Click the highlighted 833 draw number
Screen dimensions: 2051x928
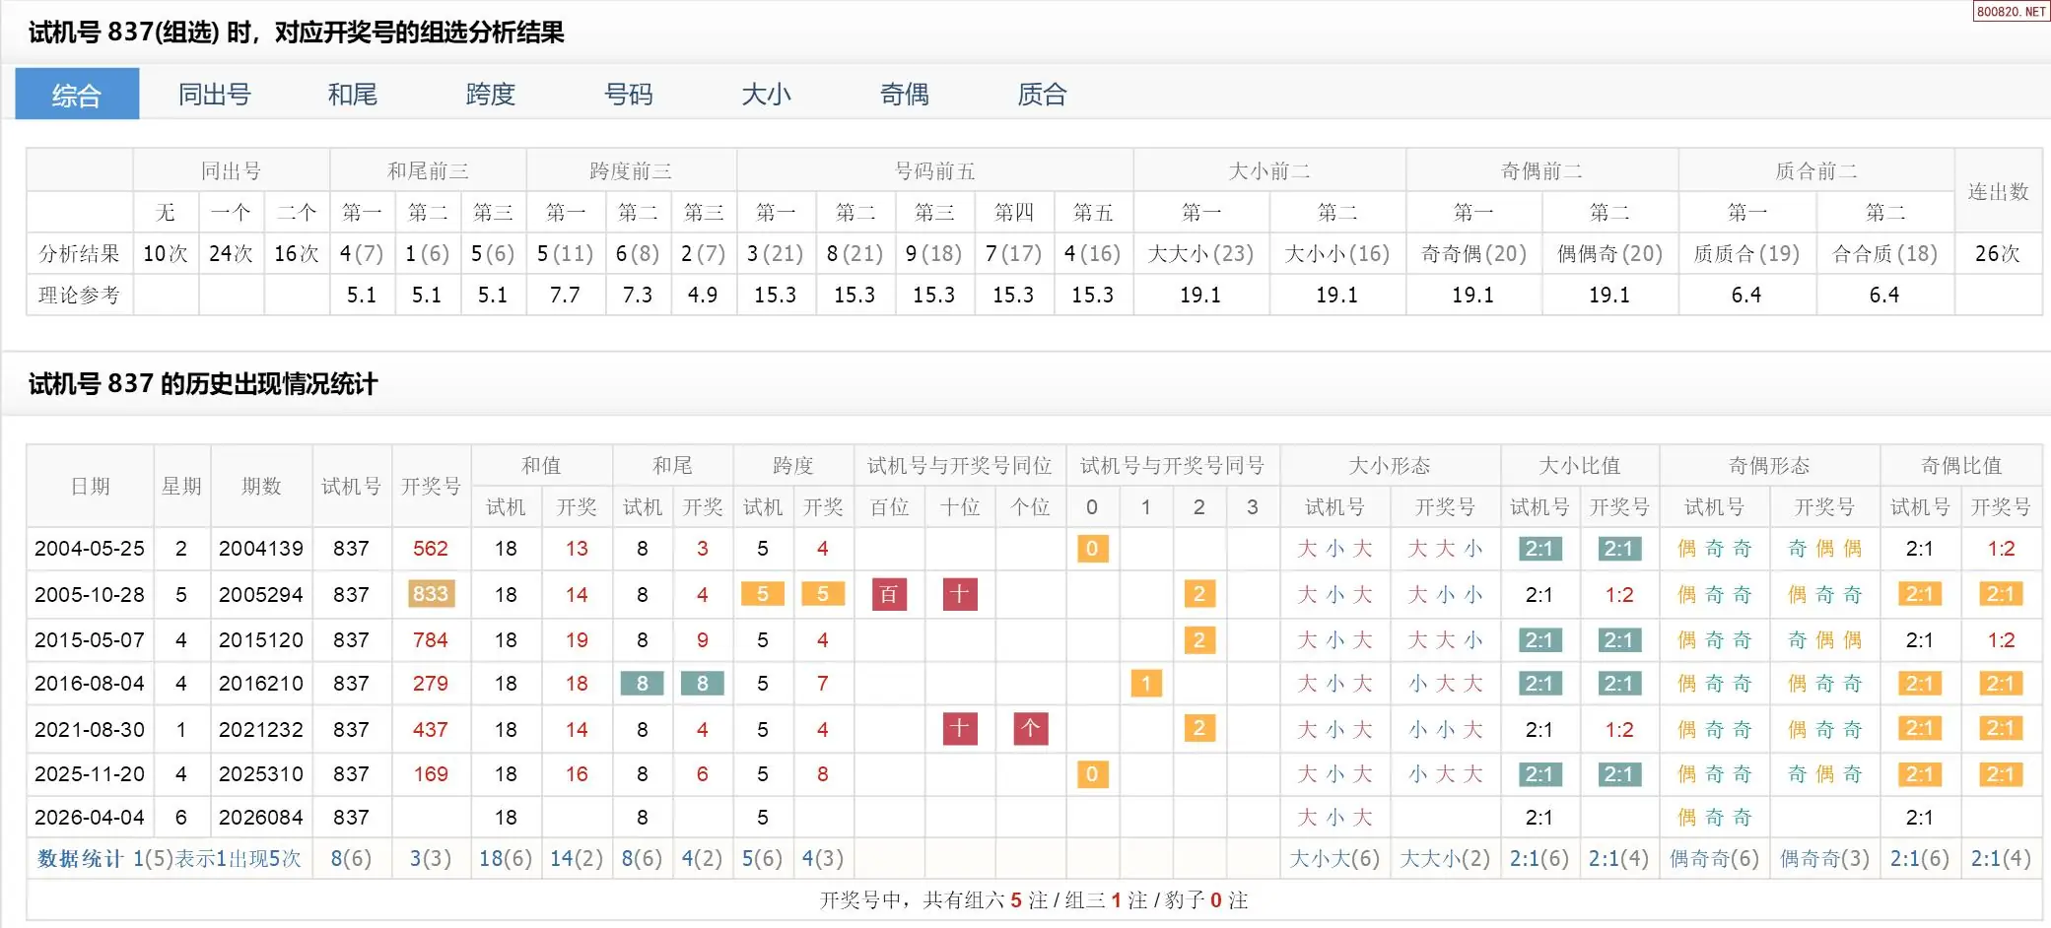coord(430,594)
